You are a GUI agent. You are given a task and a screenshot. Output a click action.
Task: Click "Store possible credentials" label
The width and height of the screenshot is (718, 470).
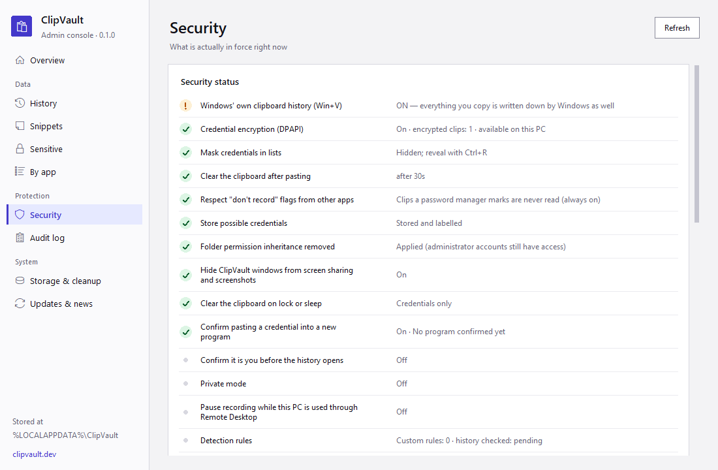pos(243,223)
